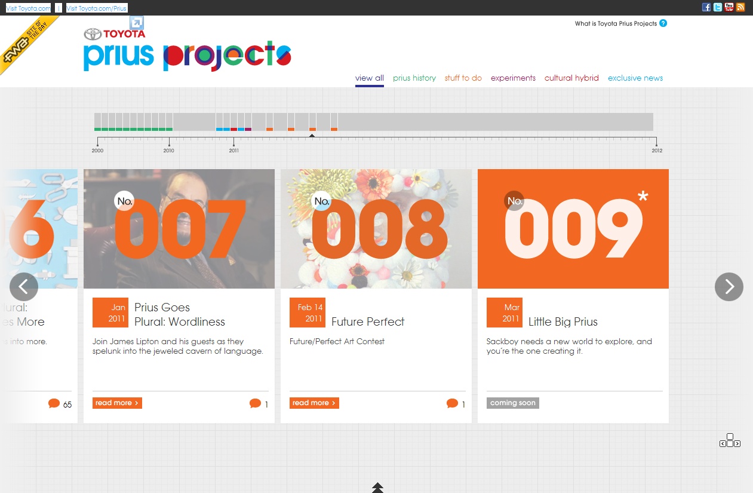This screenshot has height=493, width=753.
Task: Click the comment count 65
Action: [67, 405]
